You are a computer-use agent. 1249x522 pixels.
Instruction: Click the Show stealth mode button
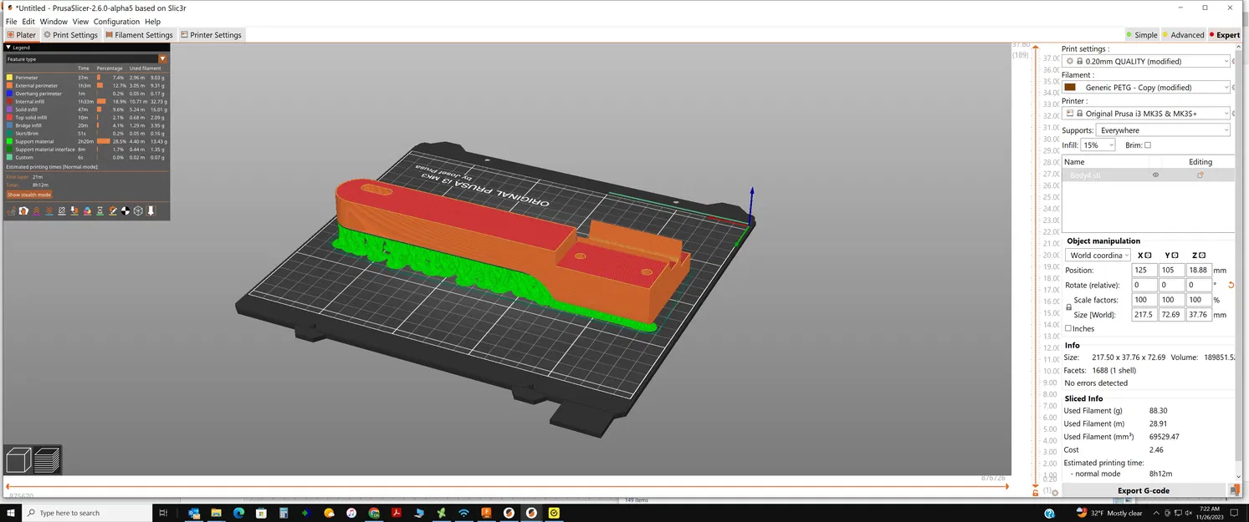pyautogui.click(x=29, y=195)
